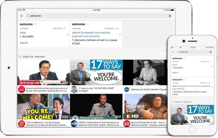Tap speaker icon on iPhone's first welcome card

(x=184, y=58)
